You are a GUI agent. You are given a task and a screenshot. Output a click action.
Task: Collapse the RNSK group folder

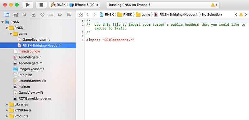(x=7, y=28)
